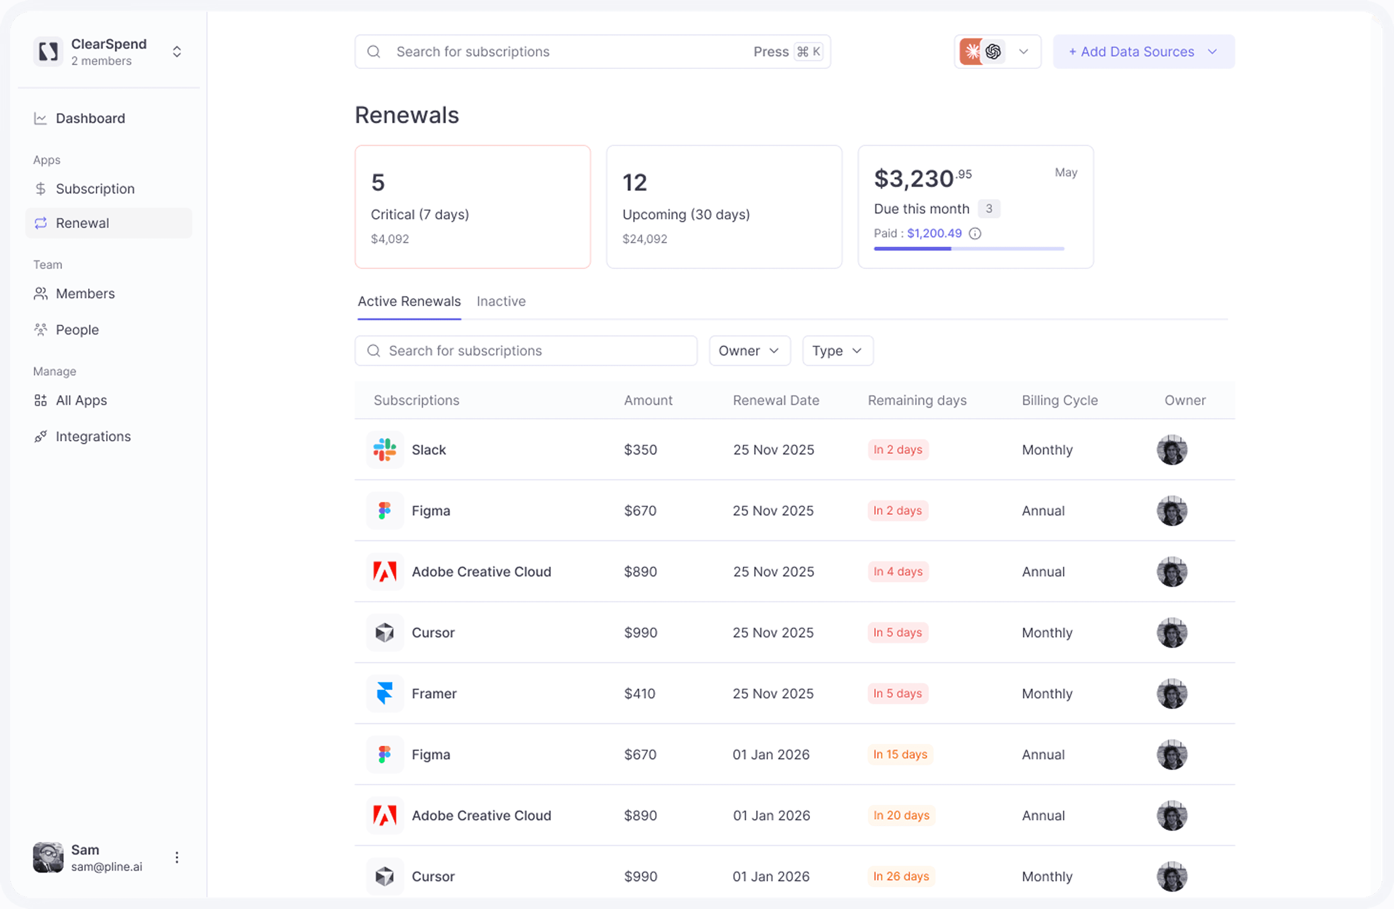The height and width of the screenshot is (909, 1394).
Task: Click the Framer subscription name
Action: pos(434,693)
